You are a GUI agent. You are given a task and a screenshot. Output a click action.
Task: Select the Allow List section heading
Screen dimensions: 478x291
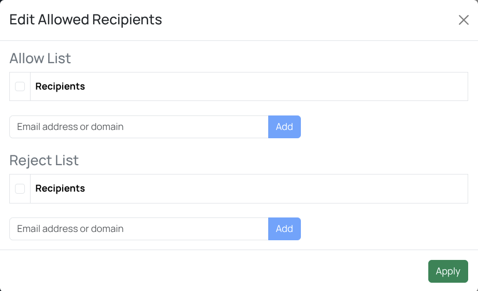point(40,59)
